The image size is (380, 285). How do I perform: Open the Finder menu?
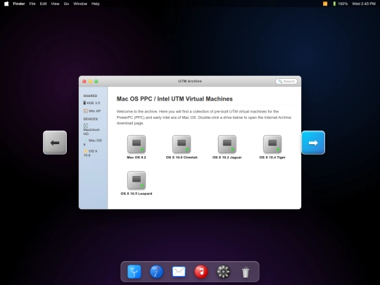point(19,4)
